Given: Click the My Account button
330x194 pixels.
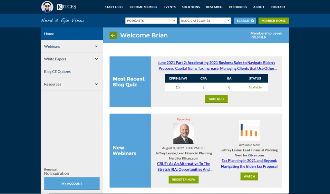Looking at the screenshot, I should click(x=72, y=183).
